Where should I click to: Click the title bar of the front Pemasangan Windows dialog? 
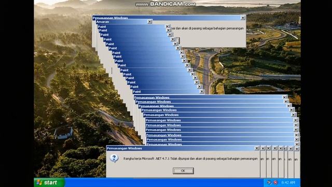(x=183, y=149)
